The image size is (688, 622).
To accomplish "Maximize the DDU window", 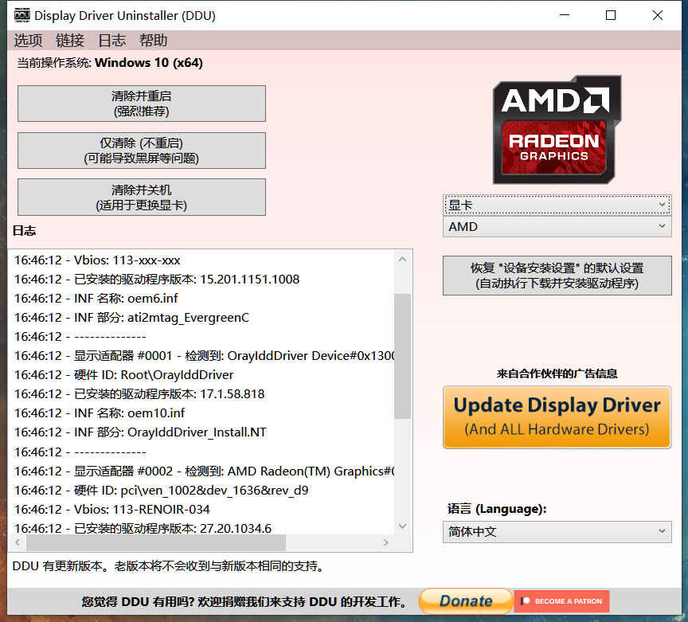I will [x=610, y=15].
